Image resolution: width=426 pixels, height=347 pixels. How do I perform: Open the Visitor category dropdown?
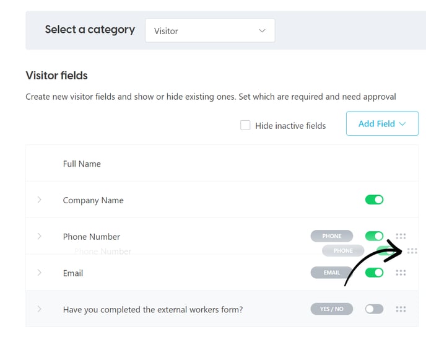210,30
